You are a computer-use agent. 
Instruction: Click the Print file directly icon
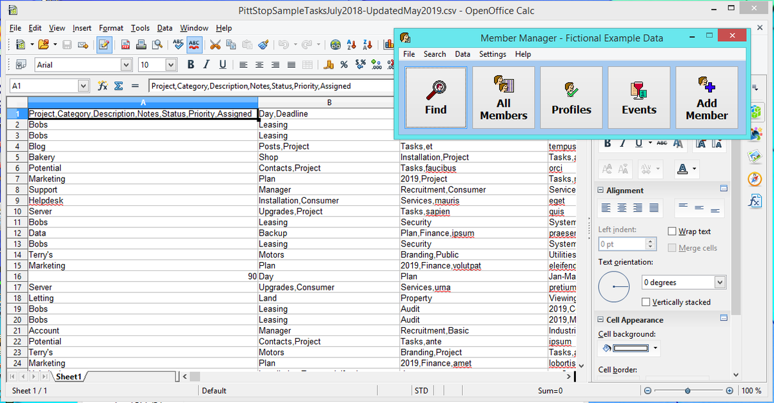point(141,44)
